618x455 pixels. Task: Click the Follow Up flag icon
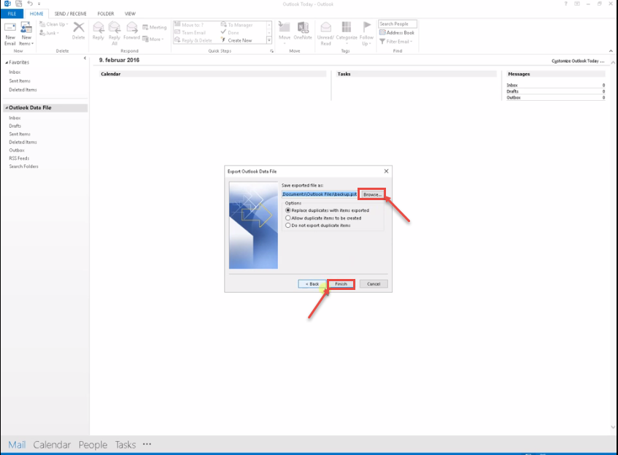point(366,27)
